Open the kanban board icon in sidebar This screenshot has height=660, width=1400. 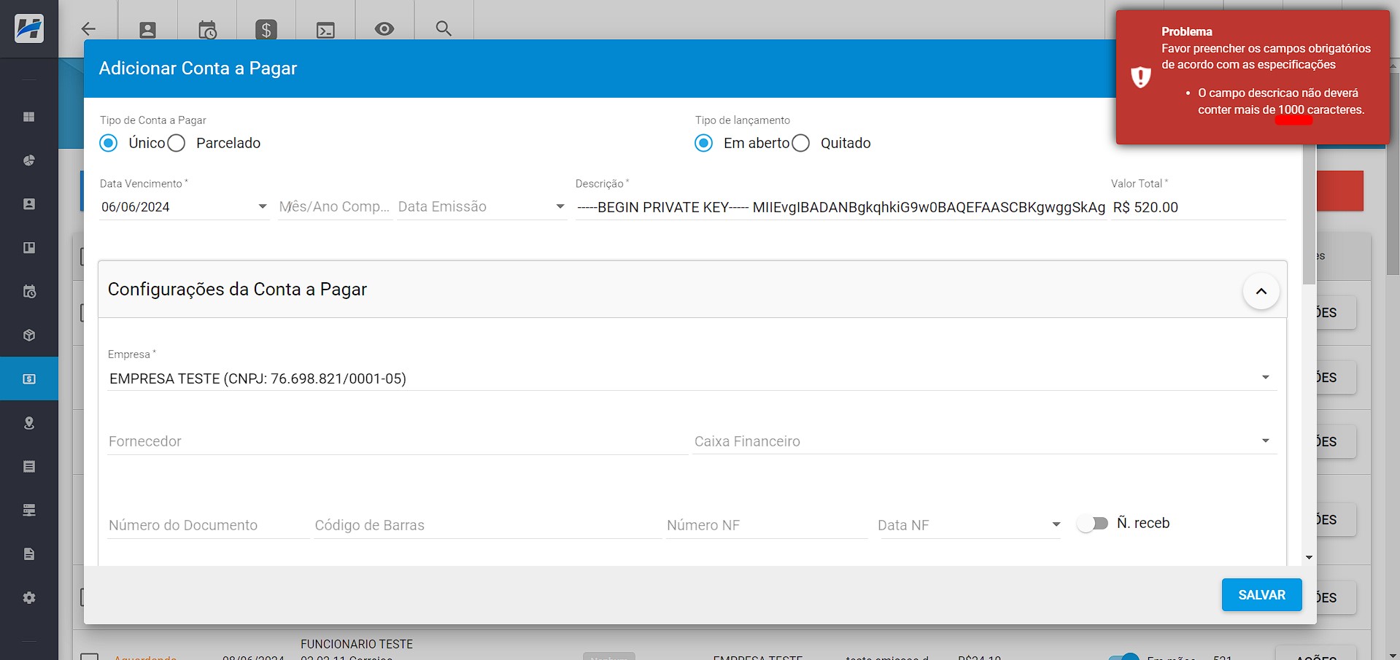point(29,248)
